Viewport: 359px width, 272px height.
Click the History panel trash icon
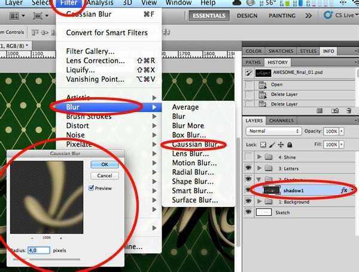click(x=349, y=111)
